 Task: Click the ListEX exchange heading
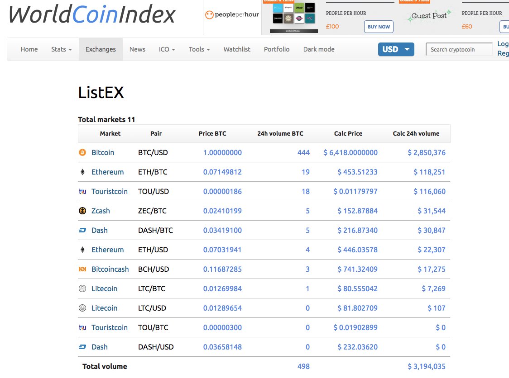[x=101, y=92]
